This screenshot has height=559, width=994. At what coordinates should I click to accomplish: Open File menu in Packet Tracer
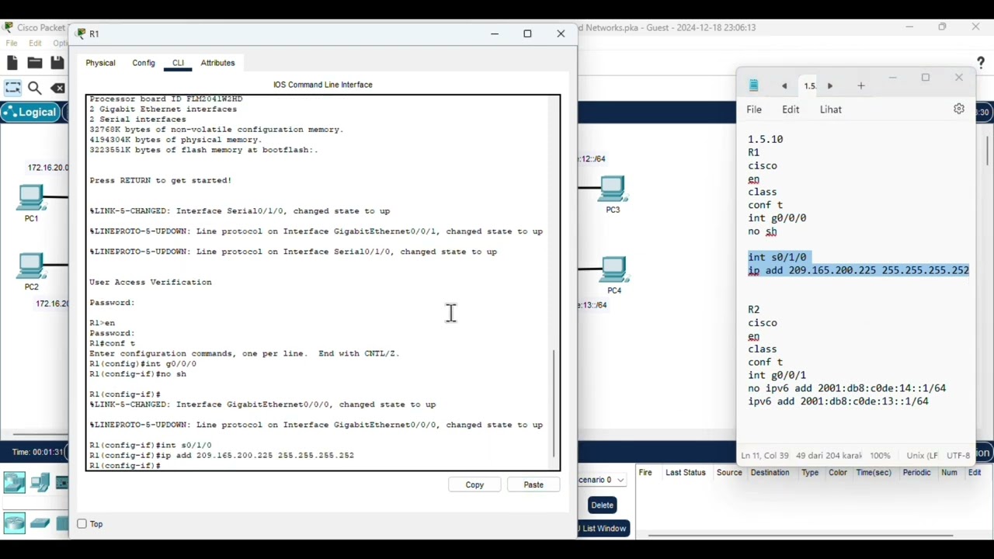(x=12, y=43)
